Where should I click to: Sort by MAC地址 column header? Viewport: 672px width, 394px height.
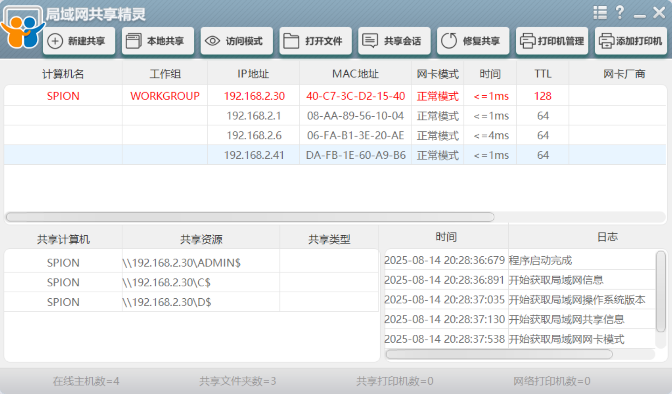click(x=355, y=74)
